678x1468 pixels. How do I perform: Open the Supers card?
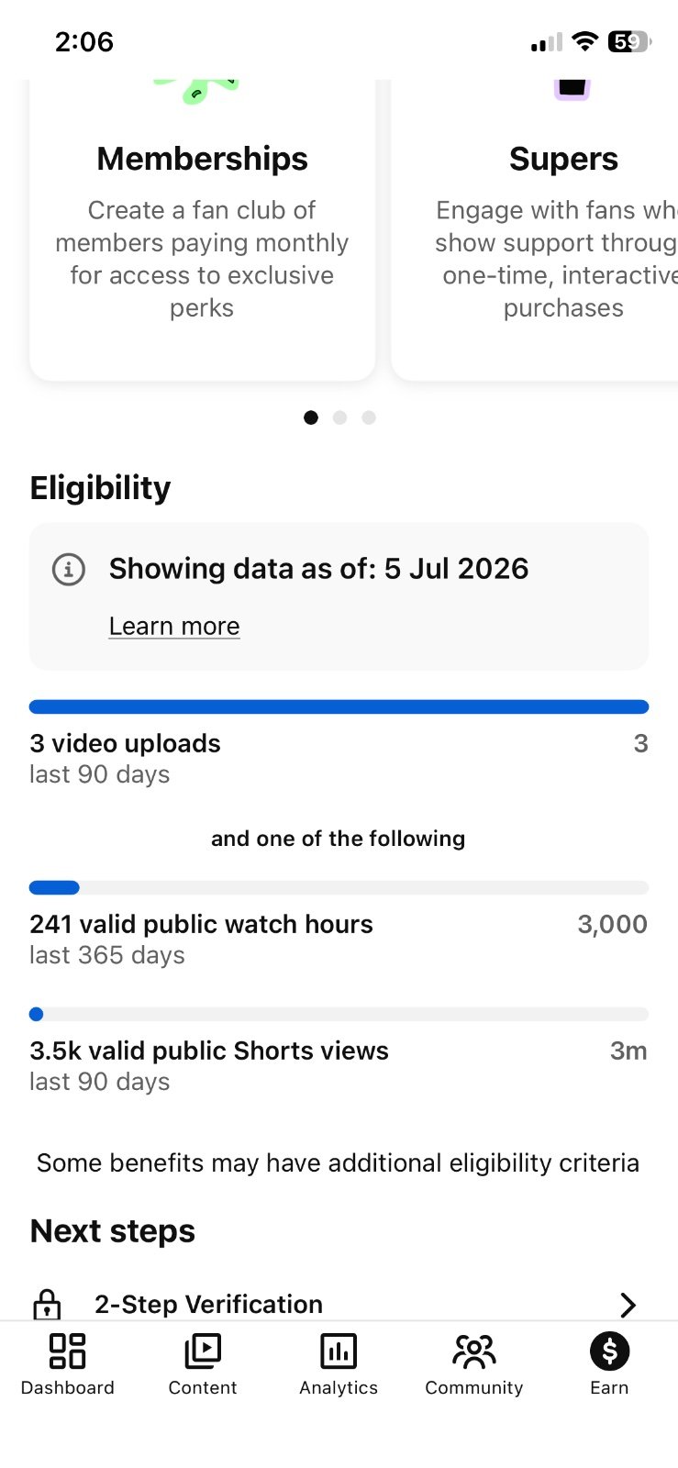coord(535,229)
